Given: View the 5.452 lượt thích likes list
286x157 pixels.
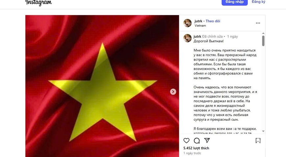Looking at the screenshot, I should (x=196, y=148).
